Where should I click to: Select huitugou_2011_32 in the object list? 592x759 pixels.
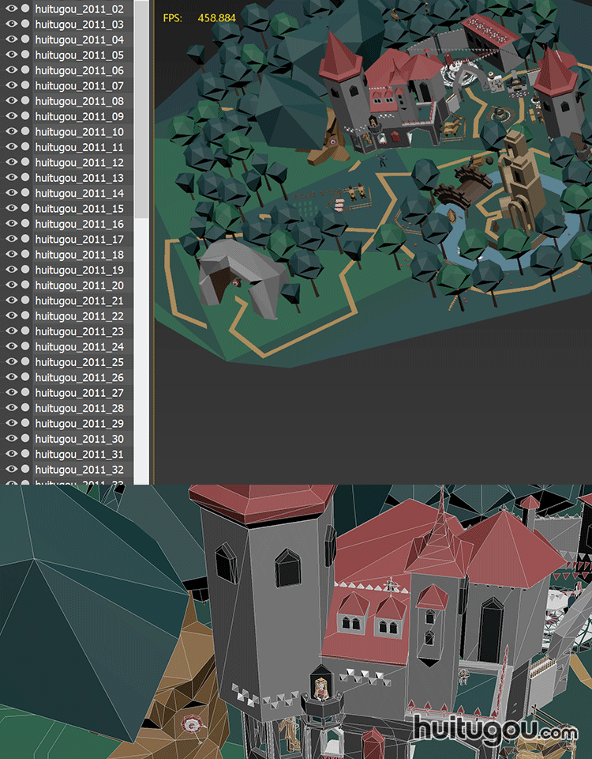click(79, 470)
